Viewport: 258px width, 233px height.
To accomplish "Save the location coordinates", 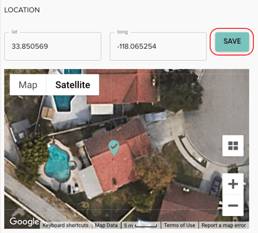I will [232, 41].
